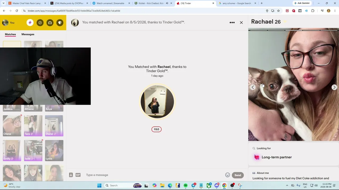Click the Tinder Boost lightning icon
This screenshot has height=190, width=339.
tap(30, 23)
